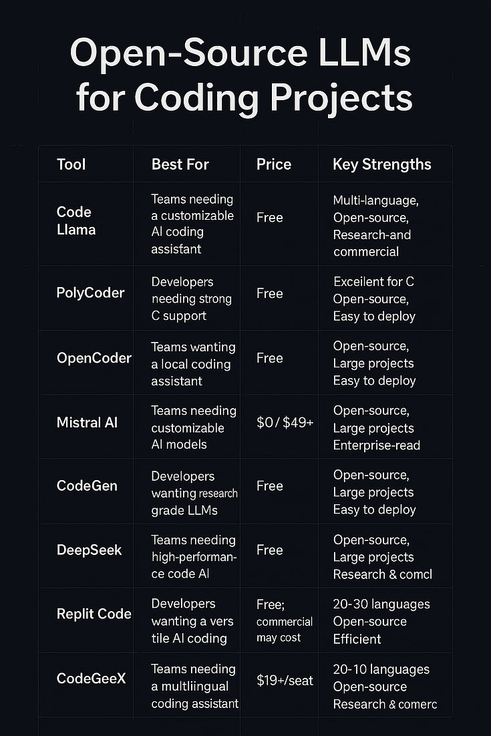This screenshot has height=736, width=491.
Task: Click the Replit Code tool name
Action: coord(94,614)
